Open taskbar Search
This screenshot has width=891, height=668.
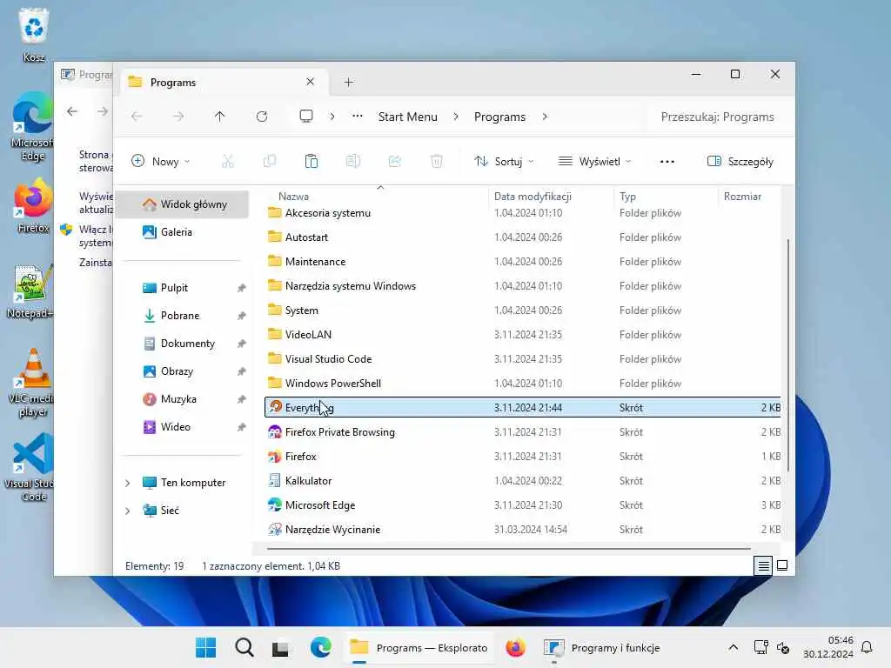pos(245,647)
